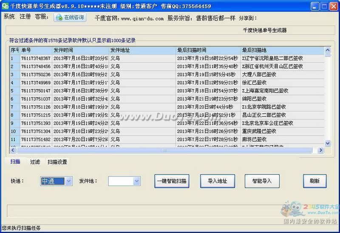The height and width of the screenshot is (233, 340).
Task: Switch to the 扫描设置 tab
Action: (57, 162)
